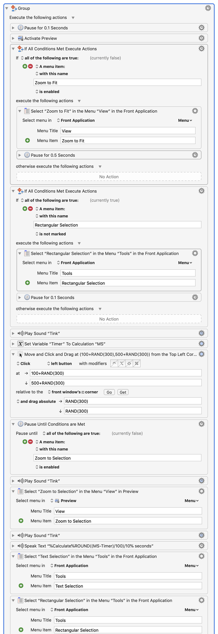Click clock icon of Pause Until Conditions are Met
Screen dimensions: 218x634
point(21,424)
